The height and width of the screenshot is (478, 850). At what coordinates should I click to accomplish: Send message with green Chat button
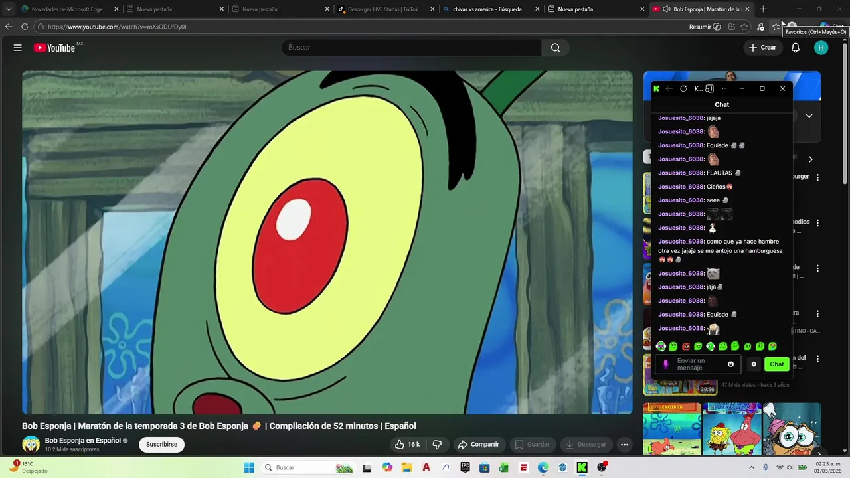point(776,364)
